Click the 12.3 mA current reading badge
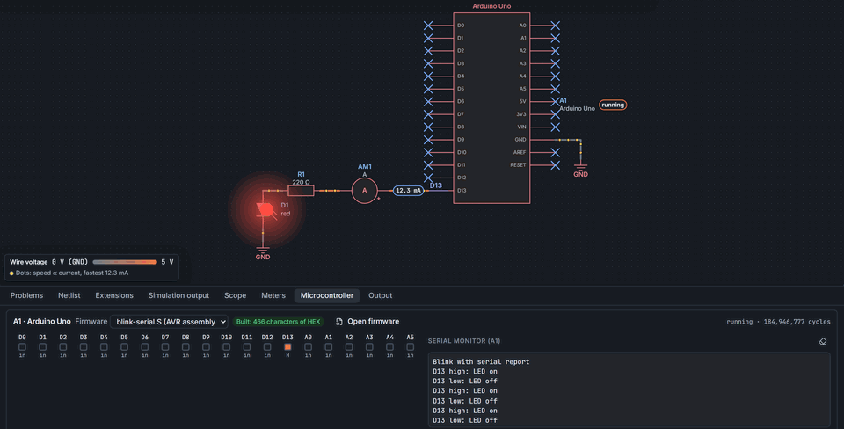 [x=408, y=191]
